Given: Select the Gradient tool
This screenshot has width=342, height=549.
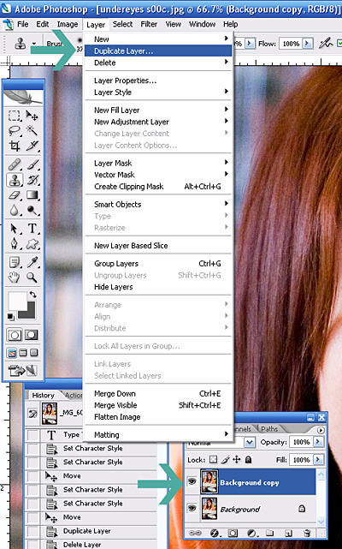Looking at the screenshot, I should tap(32, 195).
